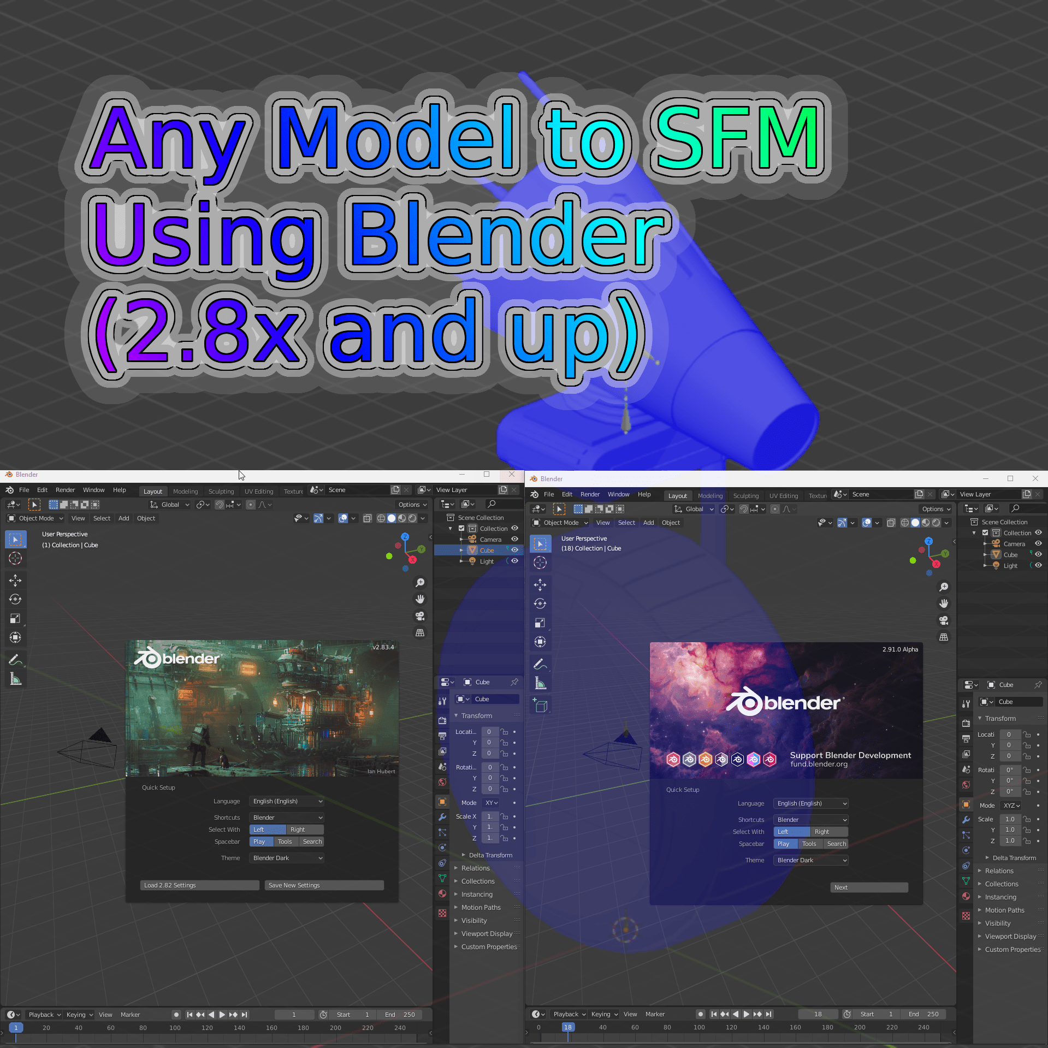The height and width of the screenshot is (1048, 1048).
Task: Select the Rotate tool in the toolbar
Action: (x=15, y=599)
